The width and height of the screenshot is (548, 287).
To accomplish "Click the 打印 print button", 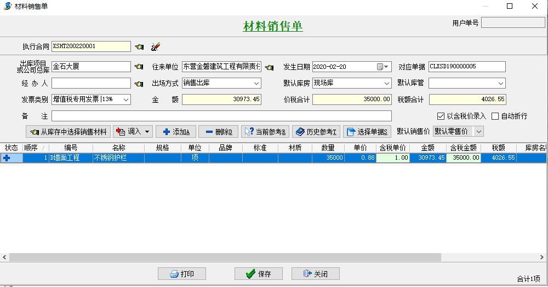I will coord(182,274).
